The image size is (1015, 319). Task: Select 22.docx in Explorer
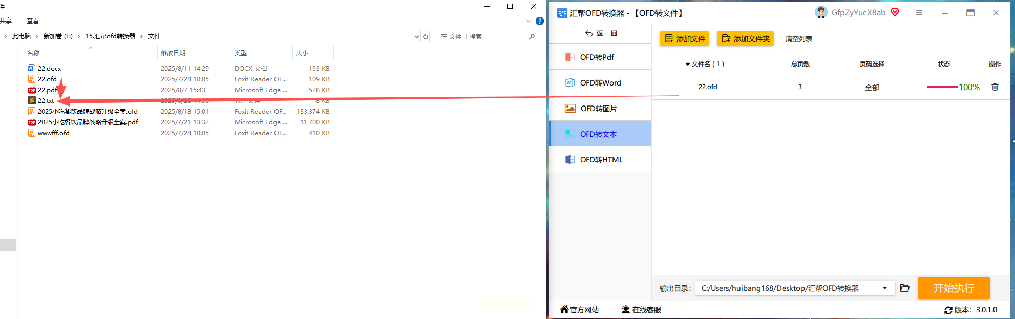pos(50,68)
